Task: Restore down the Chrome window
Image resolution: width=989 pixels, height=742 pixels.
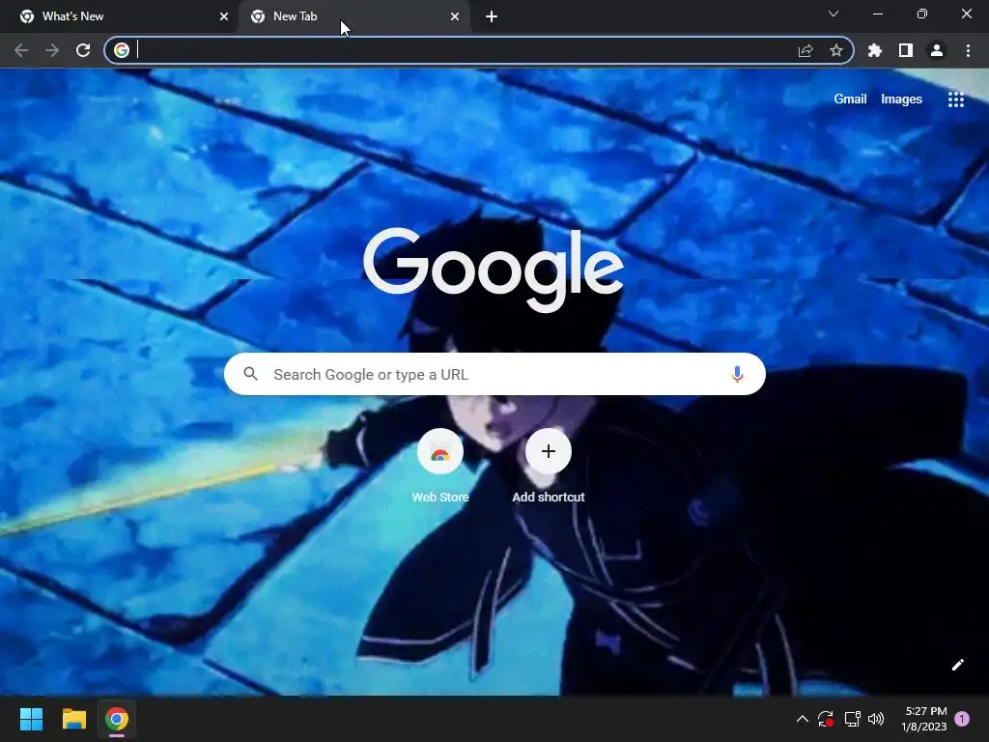Action: 922,14
